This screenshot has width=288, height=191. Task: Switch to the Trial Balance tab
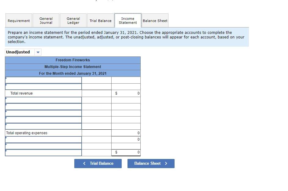tap(101, 20)
